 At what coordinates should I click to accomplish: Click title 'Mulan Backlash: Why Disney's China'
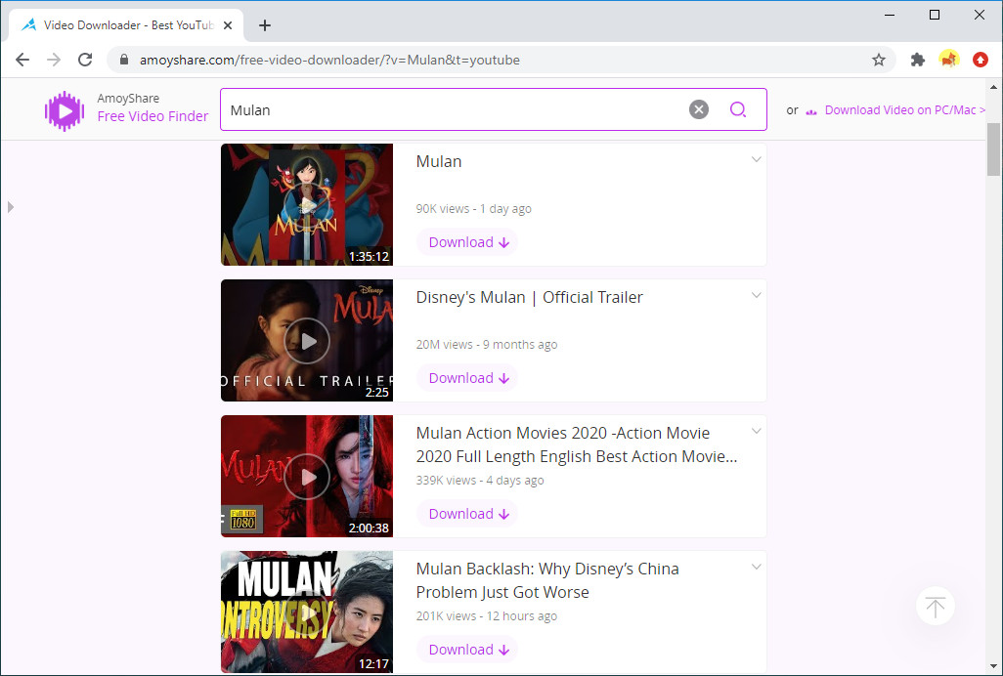[x=547, y=570]
